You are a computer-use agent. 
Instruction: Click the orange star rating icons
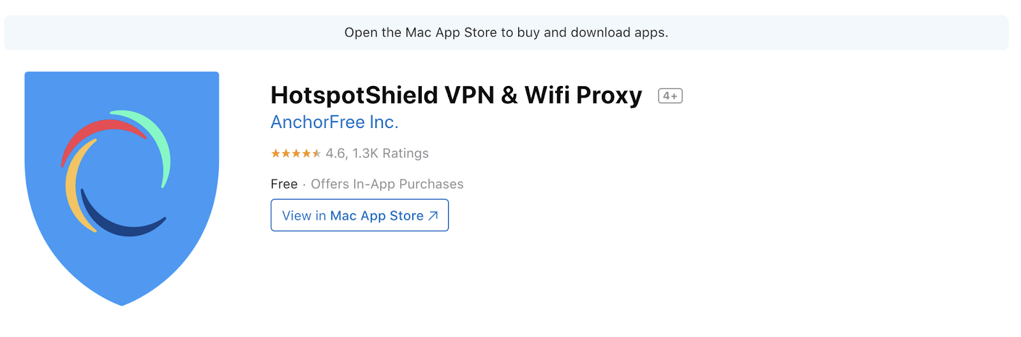point(295,154)
